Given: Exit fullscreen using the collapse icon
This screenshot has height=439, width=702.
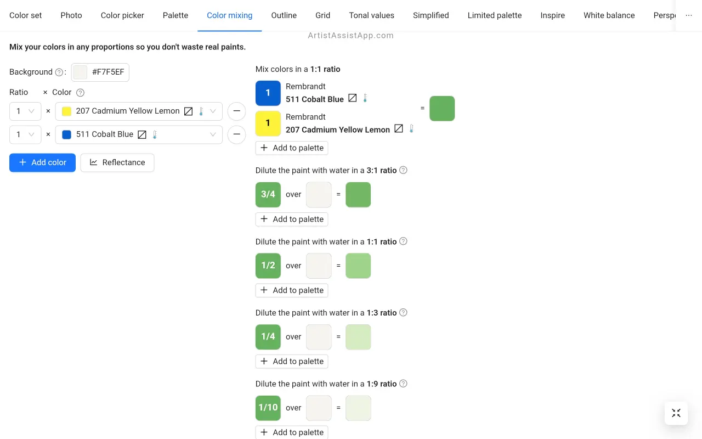Looking at the screenshot, I should (x=676, y=413).
